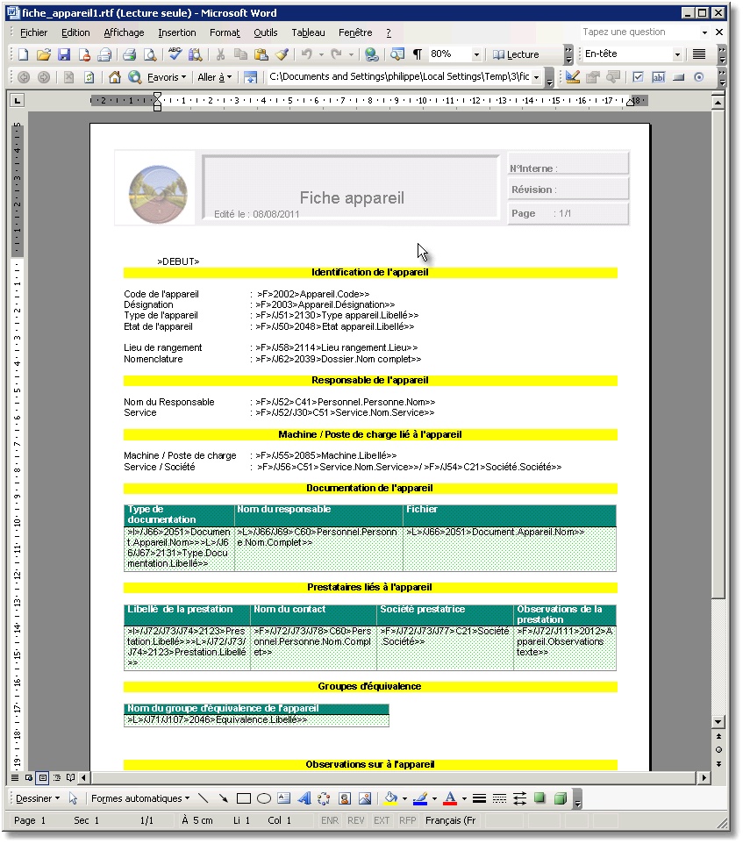
Task: Toggle Design Mode in Control Toolbox
Action: 573,77
